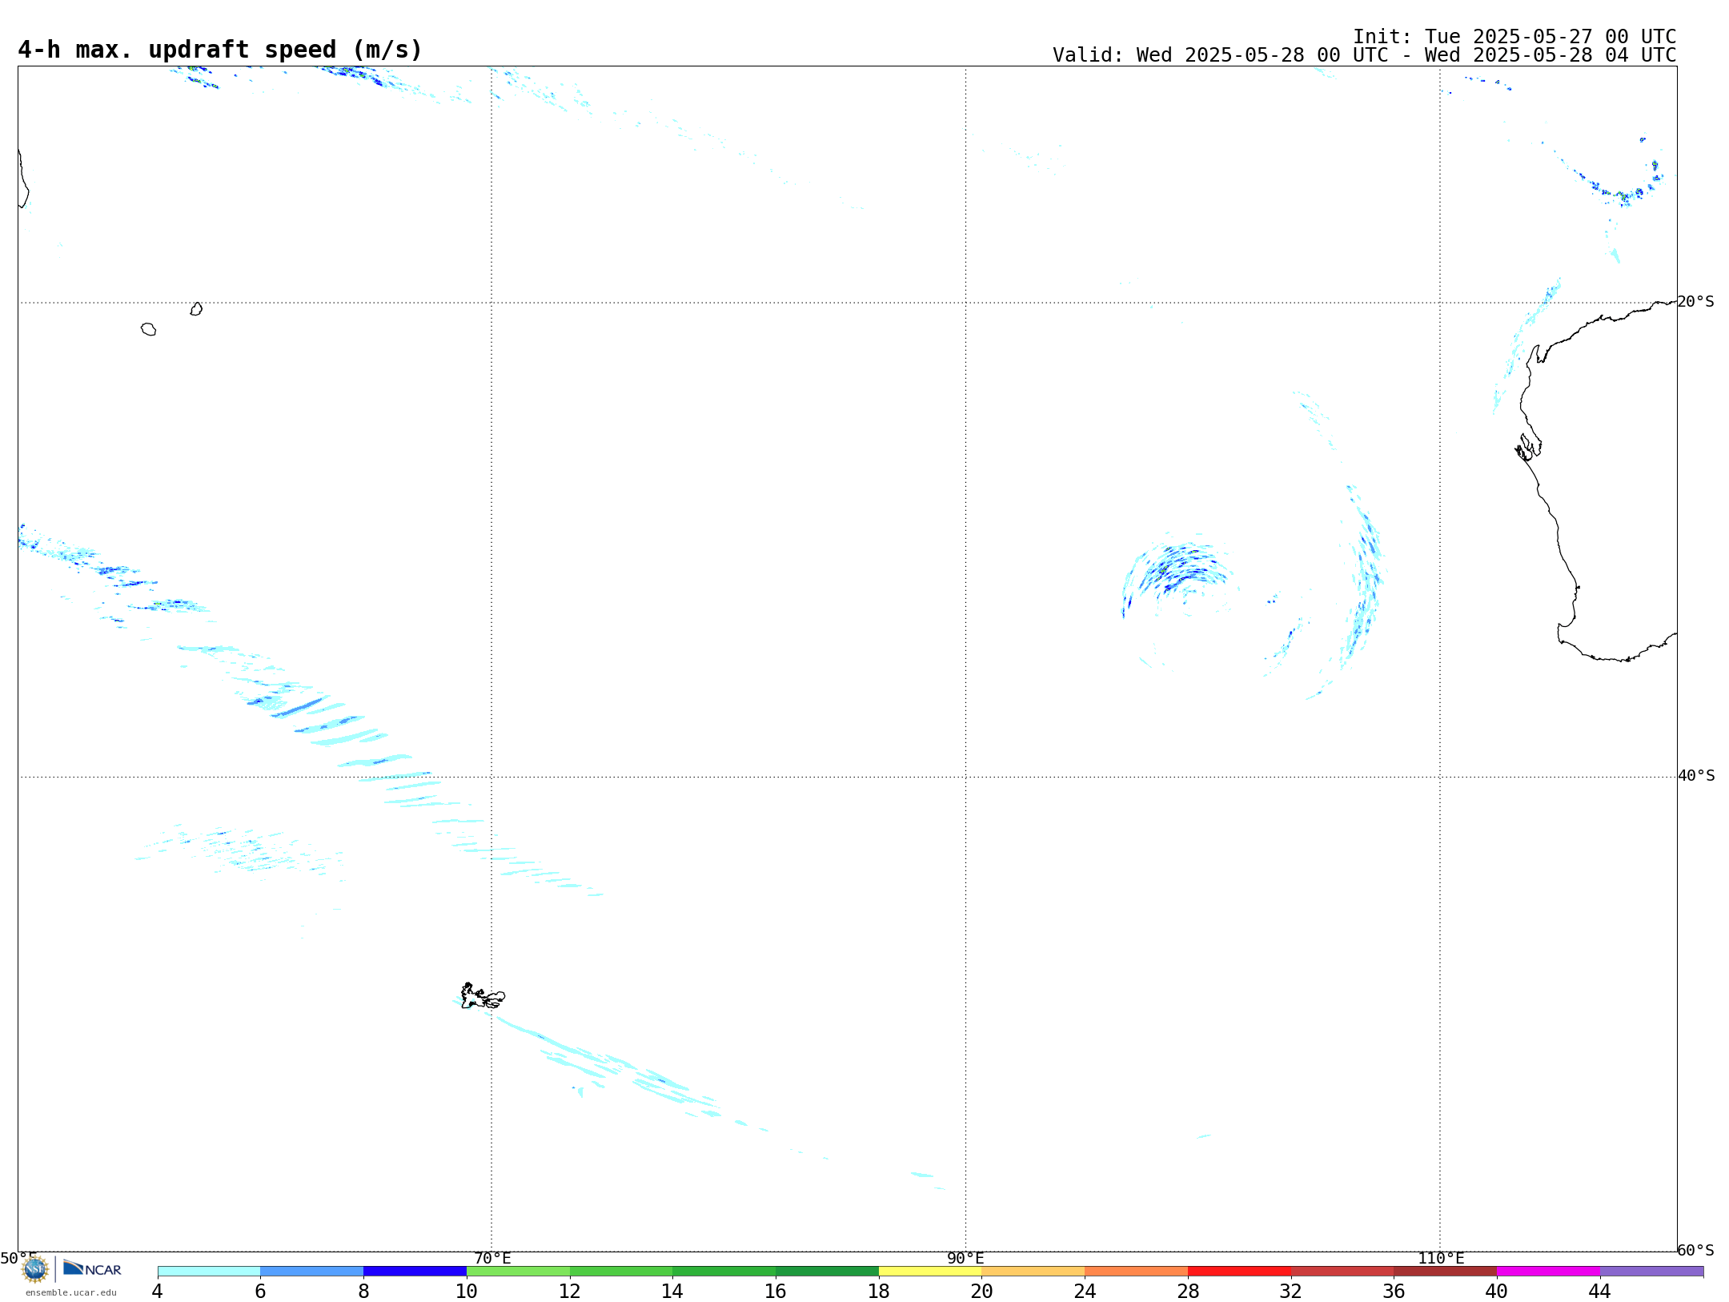Click the 'Init: Tue 2025-05-27 00 UTC' text
1729x1302 pixels.
(x=1514, y=37)
